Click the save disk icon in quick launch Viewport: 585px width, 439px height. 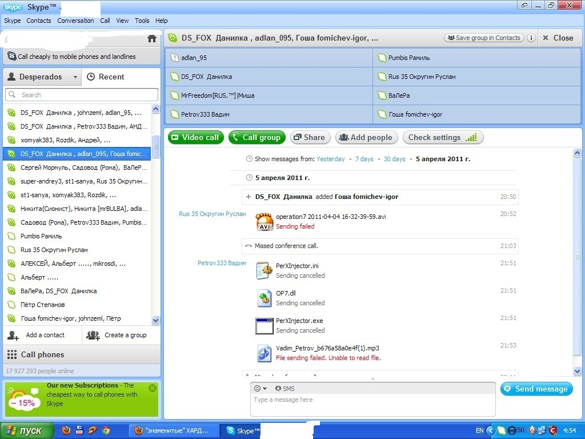[x=79, y=430]
